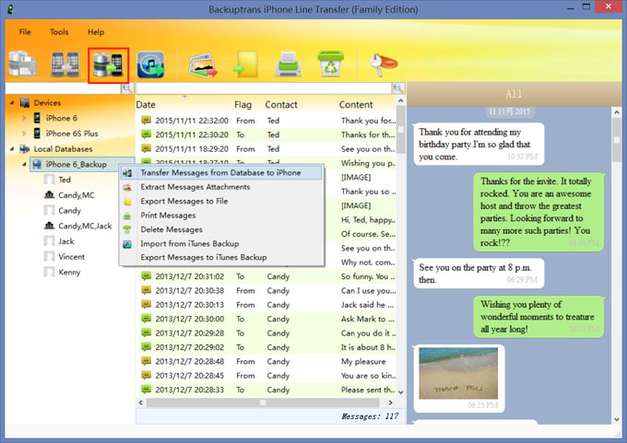
Task: Select the Candy,MC group chat
Action: pyautogui.click(x=77, y=195)
